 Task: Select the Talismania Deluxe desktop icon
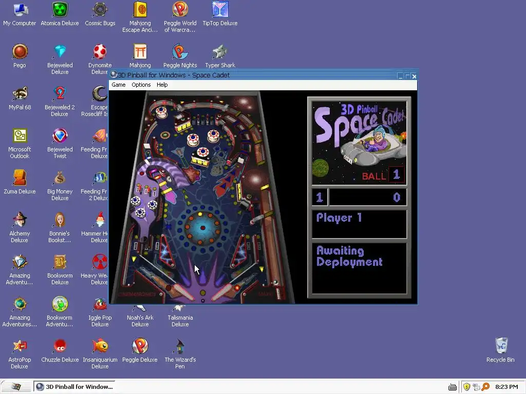click(x=180, y=317)
